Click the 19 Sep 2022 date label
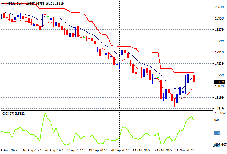The image size is (227, 154). pyautogui.click(x=98, y=150)
